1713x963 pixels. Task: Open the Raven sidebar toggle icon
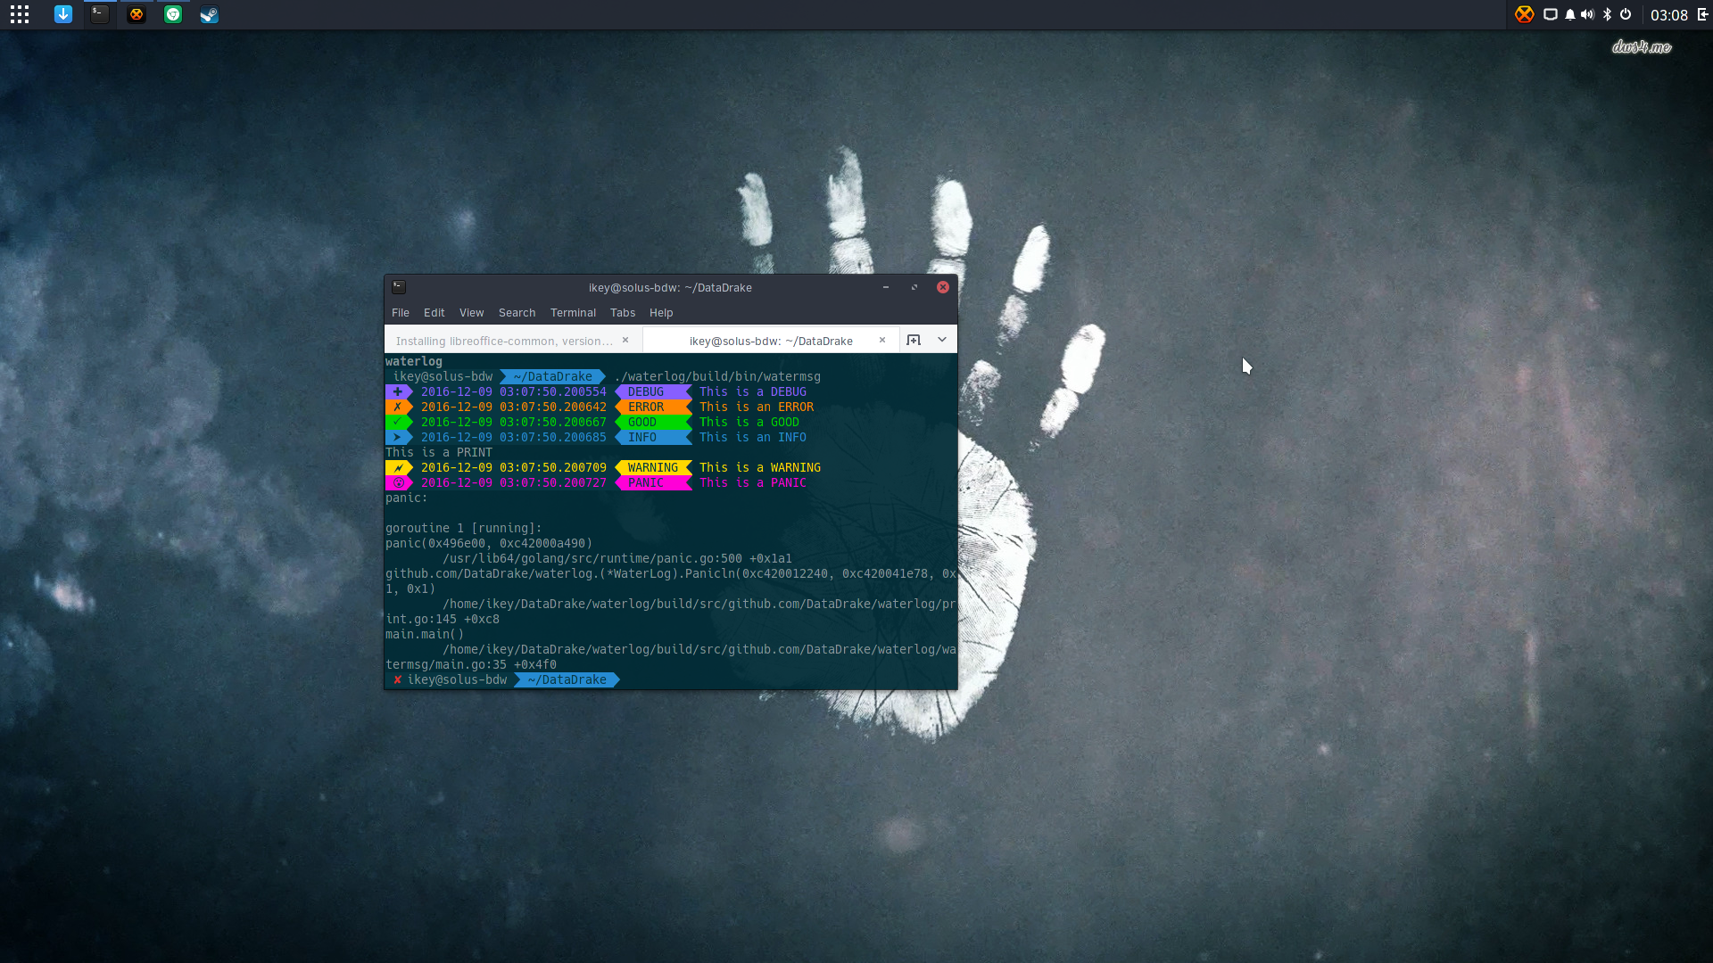coord(1702,14)
